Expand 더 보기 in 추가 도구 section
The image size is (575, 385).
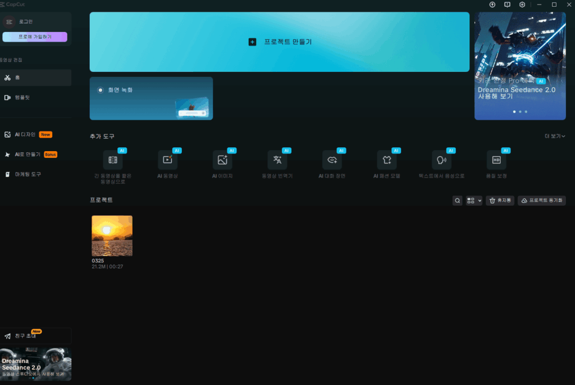tap(555, 136)
